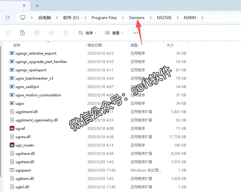Navigate to Program Files in breadcrumb
The image size is (241, 196).
(x=104, y=18)
